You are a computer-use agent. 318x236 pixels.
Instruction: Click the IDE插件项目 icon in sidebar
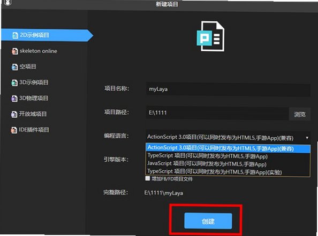(x=14, y=130)
